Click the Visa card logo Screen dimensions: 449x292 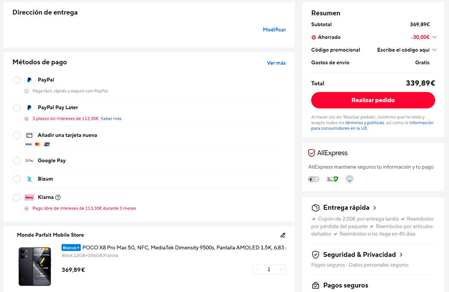(x=28, y=144)
